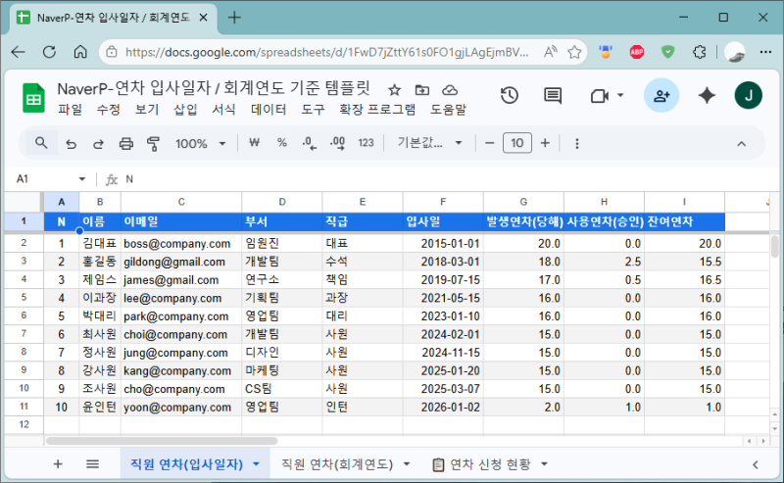The image size is (784, 483).
Task: Move document with the folder icon
Action: pos(422,90)
